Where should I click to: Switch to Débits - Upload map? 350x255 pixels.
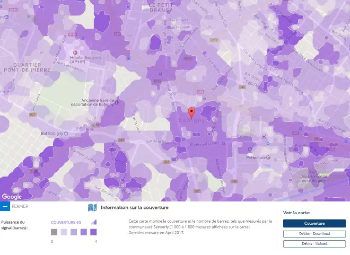314,244
